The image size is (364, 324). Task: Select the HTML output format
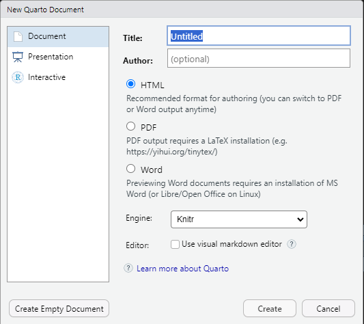coord(130,84)
